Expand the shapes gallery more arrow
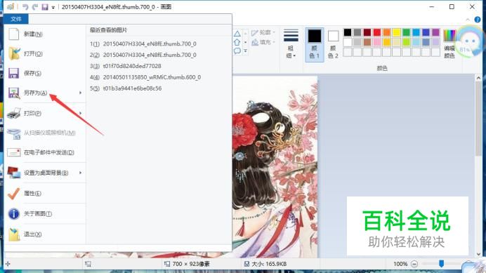The image size is (486, 273). pyautogui.click(x=246, y=51)
